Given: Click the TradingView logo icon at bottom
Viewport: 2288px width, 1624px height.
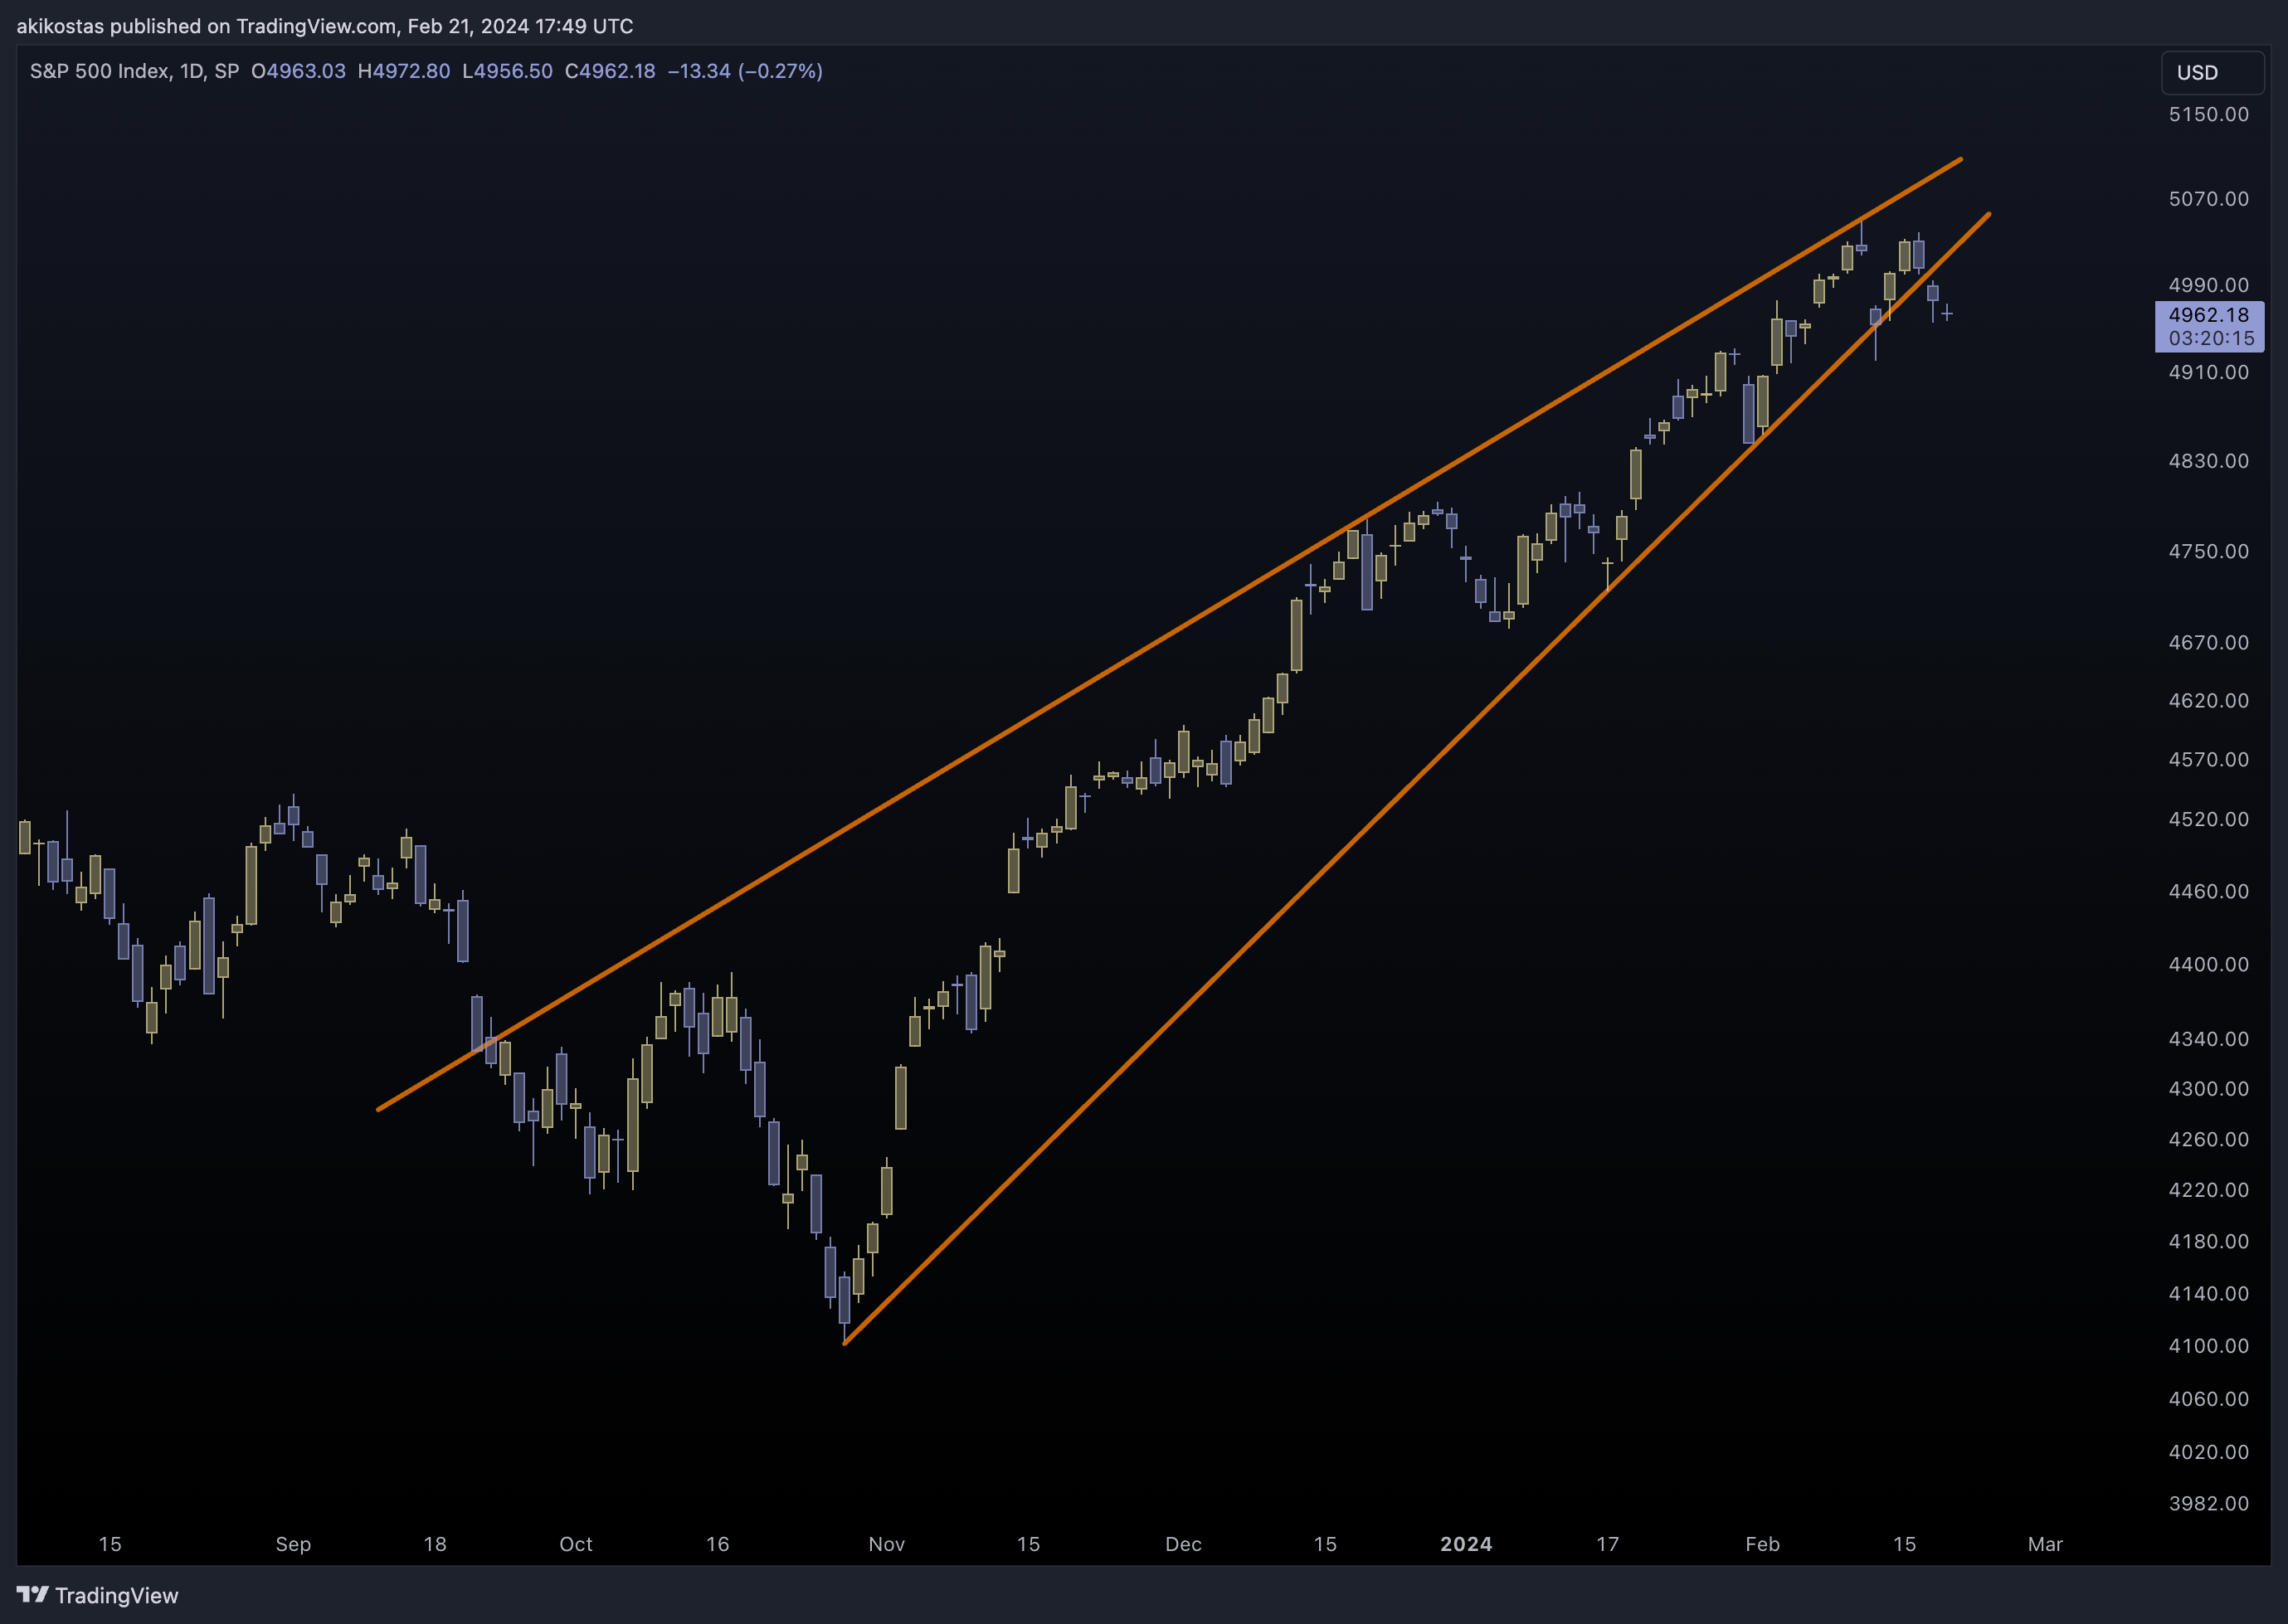Looking at the screenshot, I should click(x=32, y=1594).
